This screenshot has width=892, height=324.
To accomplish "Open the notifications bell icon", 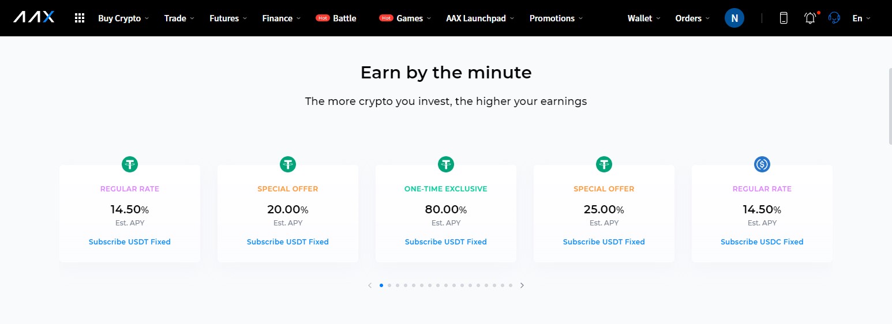I will (x=811, y=18).
